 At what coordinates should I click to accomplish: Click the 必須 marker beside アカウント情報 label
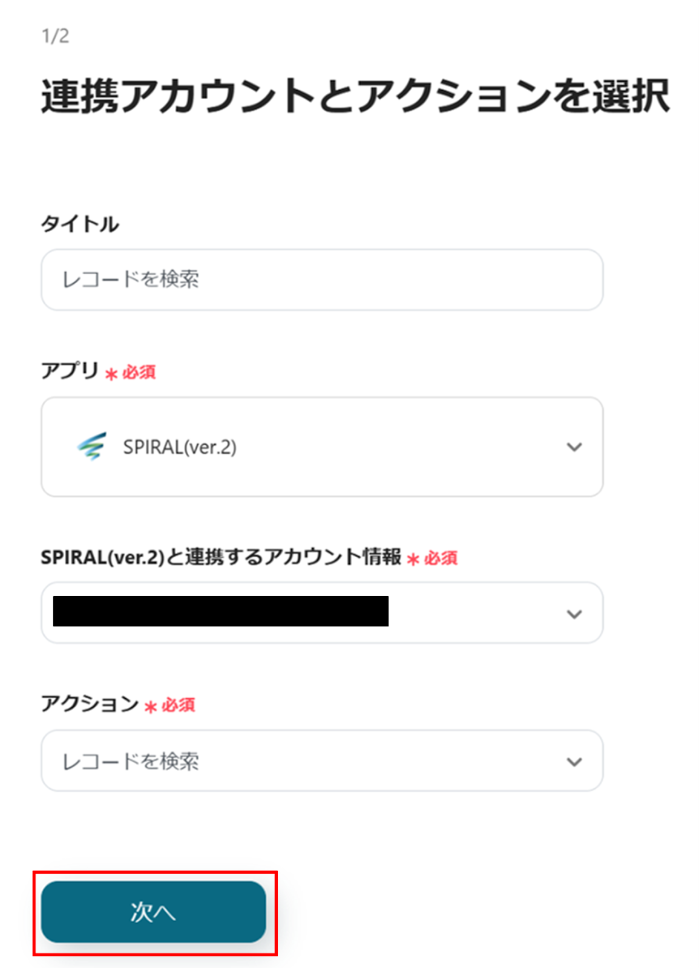[x=433, y=558]
